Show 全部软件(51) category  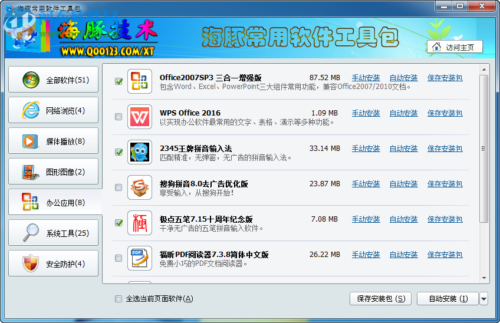tap(53, 80)
